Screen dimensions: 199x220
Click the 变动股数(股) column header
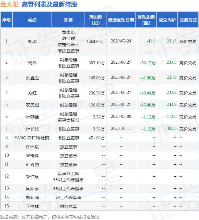tap(146, 20)
